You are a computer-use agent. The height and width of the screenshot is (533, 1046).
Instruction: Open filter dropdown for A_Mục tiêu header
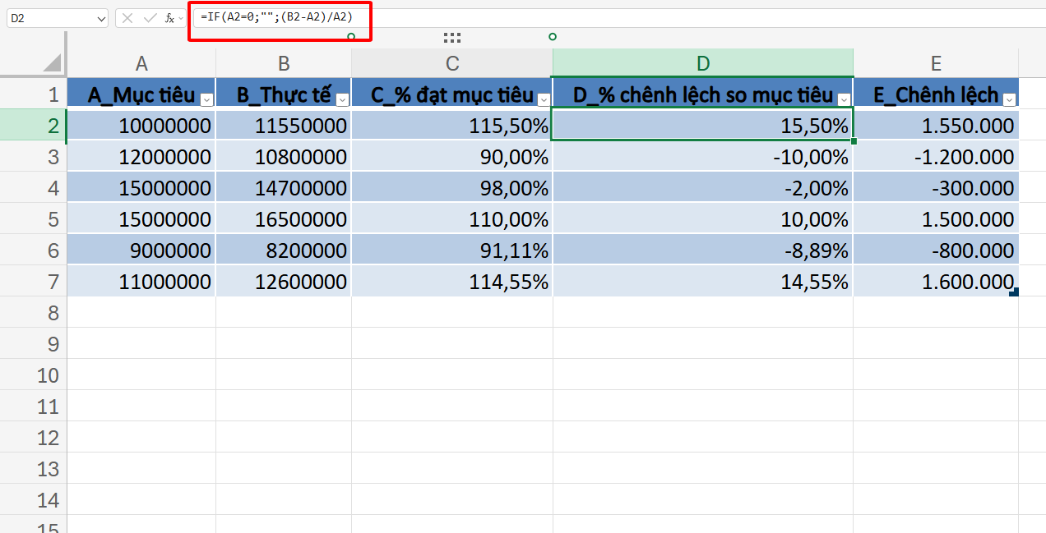point(206,99)
